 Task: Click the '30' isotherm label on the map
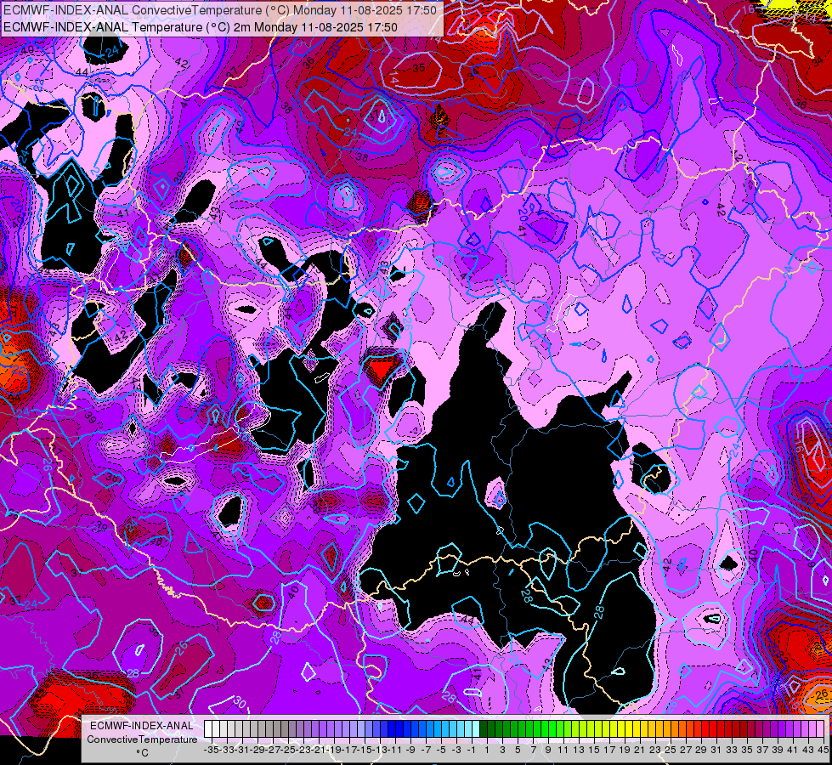240,703
